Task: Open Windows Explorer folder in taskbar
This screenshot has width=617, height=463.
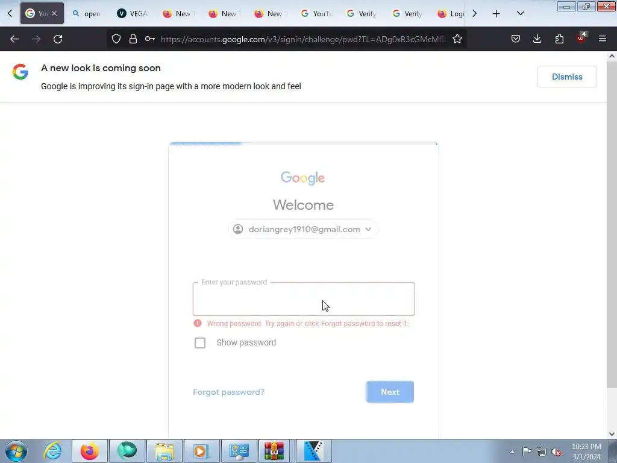Action: pyautogui.click(x=164, y=451)
